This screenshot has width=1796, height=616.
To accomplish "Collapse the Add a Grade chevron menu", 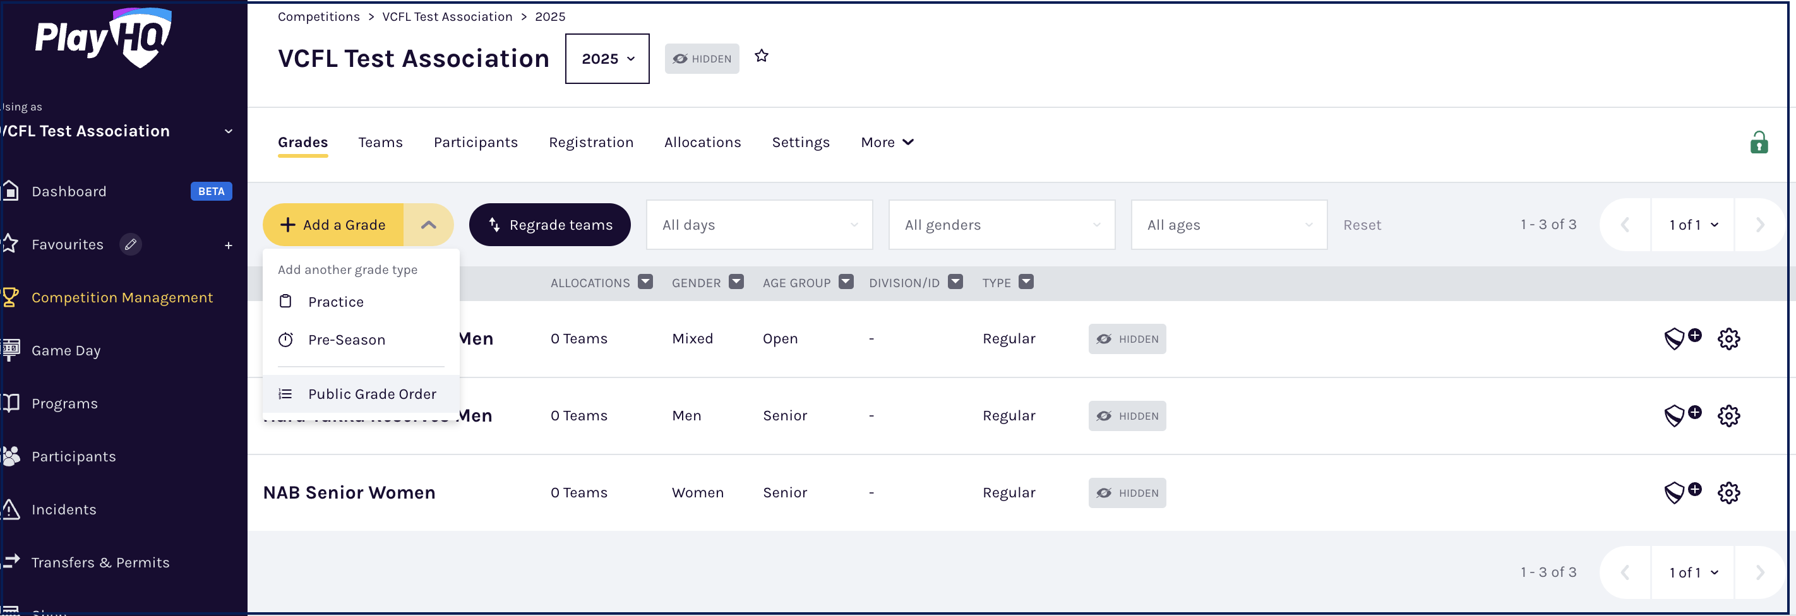I will tap(428, 225).
